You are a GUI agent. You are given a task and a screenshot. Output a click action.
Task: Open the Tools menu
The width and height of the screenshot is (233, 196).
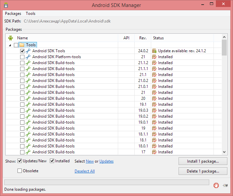(x=30, y=14)
